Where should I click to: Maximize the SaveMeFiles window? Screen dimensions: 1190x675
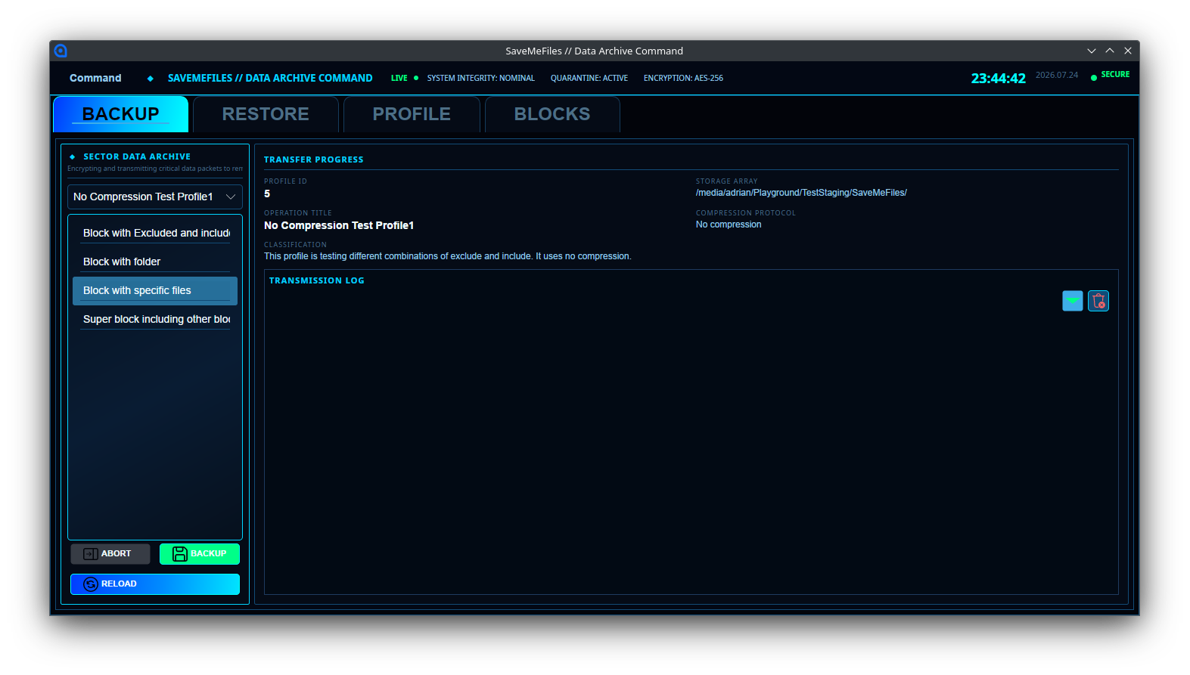coord(1110,51)
